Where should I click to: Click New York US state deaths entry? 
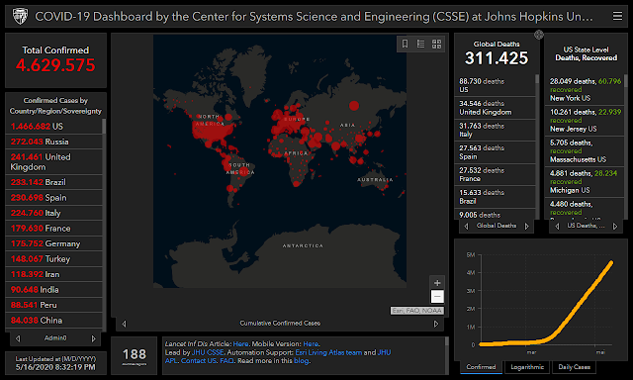click(x=585, y=90)
